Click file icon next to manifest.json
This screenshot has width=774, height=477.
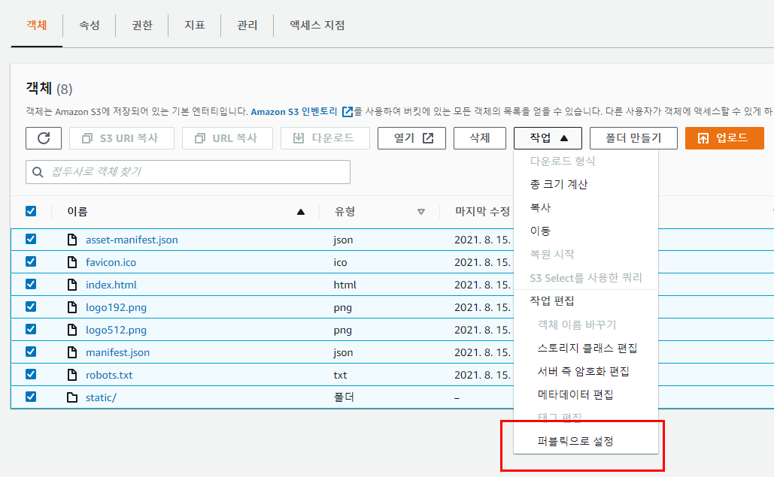(72, 352)
